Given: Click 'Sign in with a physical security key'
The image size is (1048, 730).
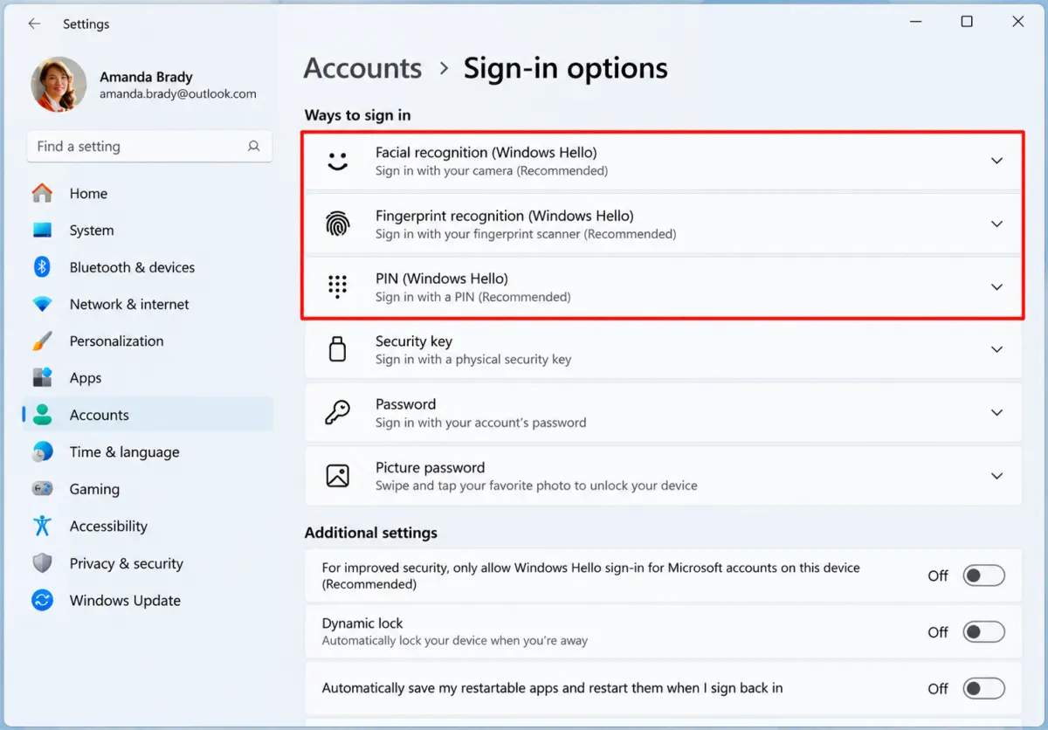Looking at the screenshot, I should (473, 360).
